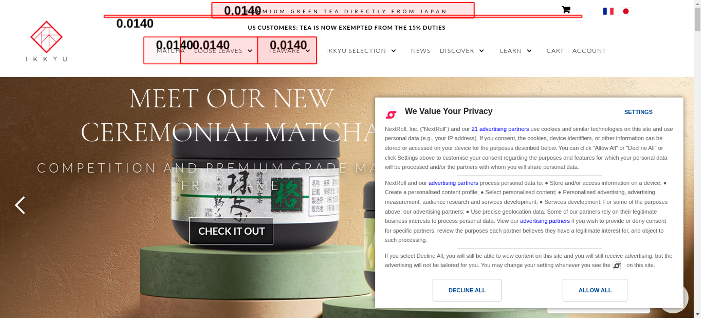Go to the Account page

point(589,51)
